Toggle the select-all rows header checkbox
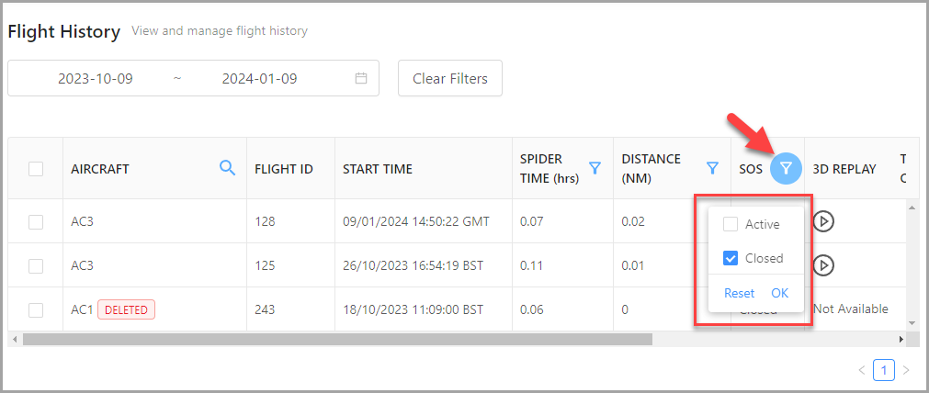The height and width of the screenshot is (393, 929). pos(36,169)
